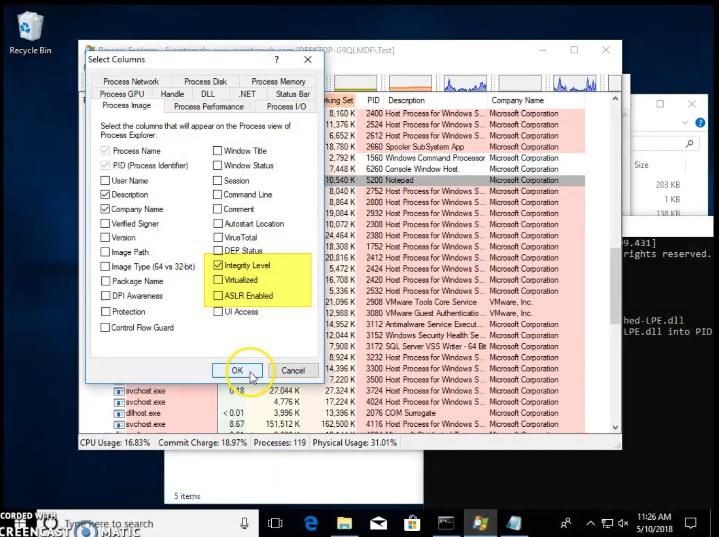Enable the User Name column checkbox
The image size is (719, 537).
[x=105, y=180]
